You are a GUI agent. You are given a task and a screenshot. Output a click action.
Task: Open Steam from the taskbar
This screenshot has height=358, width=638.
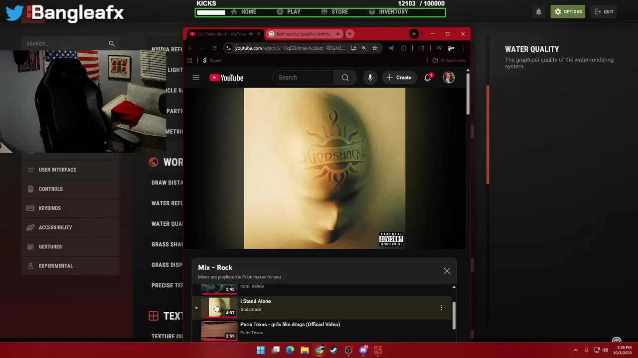click(x=334, y=350)
